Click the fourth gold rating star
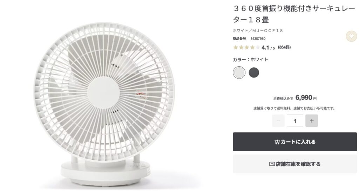The image size is (359, 191). point(252,47)
